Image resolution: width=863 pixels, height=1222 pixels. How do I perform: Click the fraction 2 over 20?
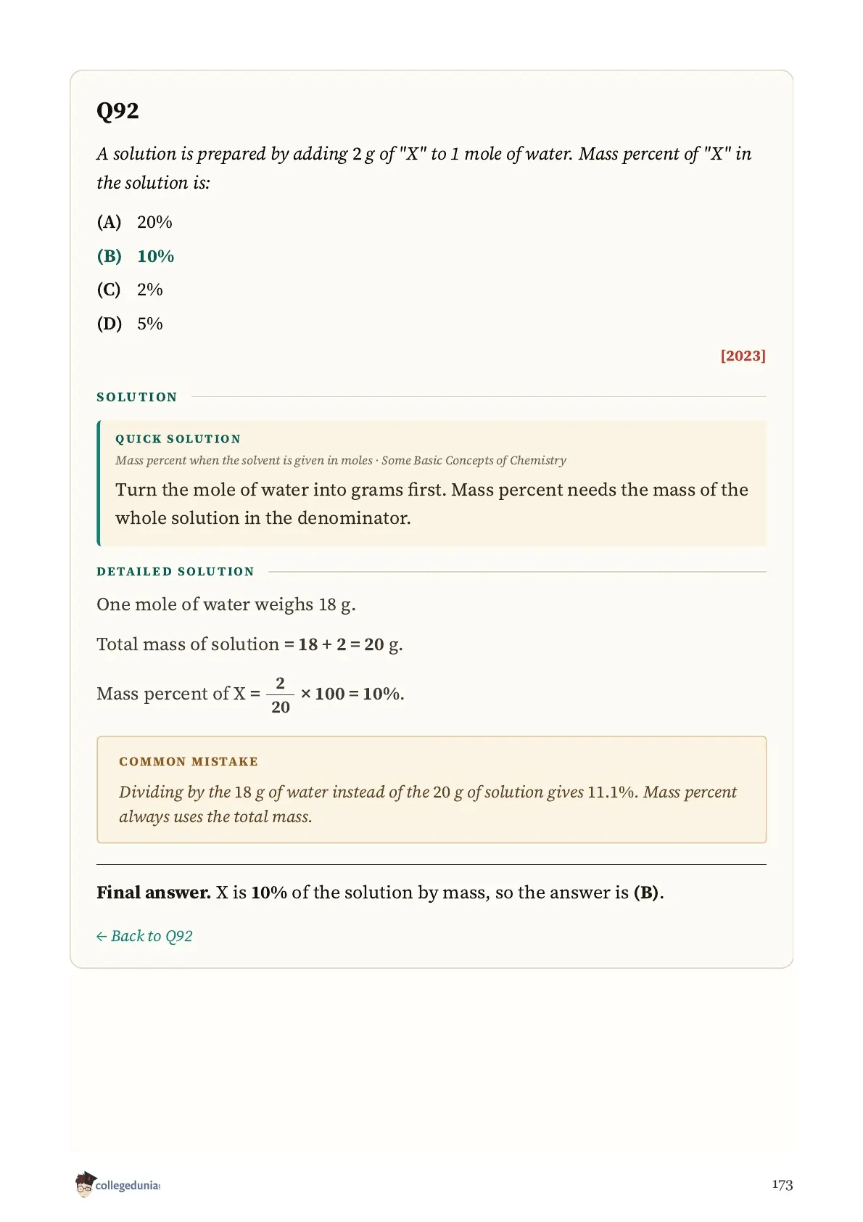click(280, 694)
